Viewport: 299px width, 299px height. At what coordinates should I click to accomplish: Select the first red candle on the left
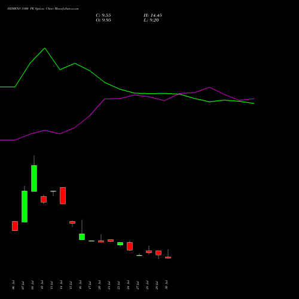click(15, 226)
